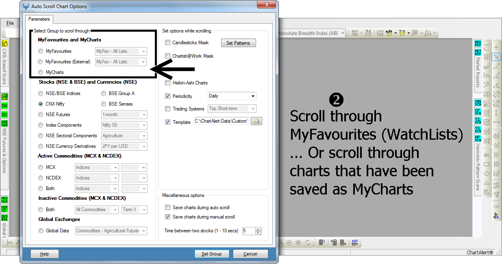Open the MKT REP market report icon
Viewport: 502px width, 264px height.
pos(478,52)
